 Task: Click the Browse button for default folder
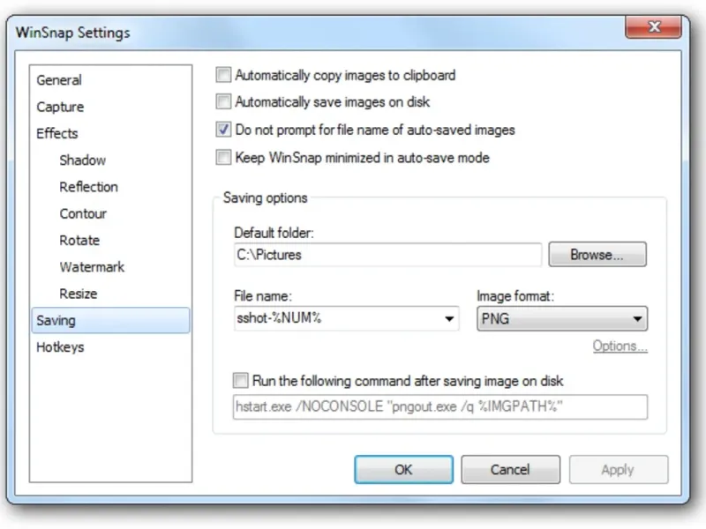pos(597,255)
